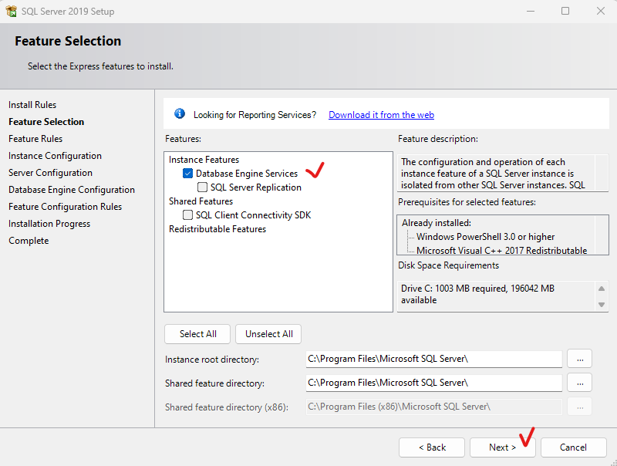617x466 pixels.
Task: Maximize the SQL Server Setup window
Action: pos(565,11)
